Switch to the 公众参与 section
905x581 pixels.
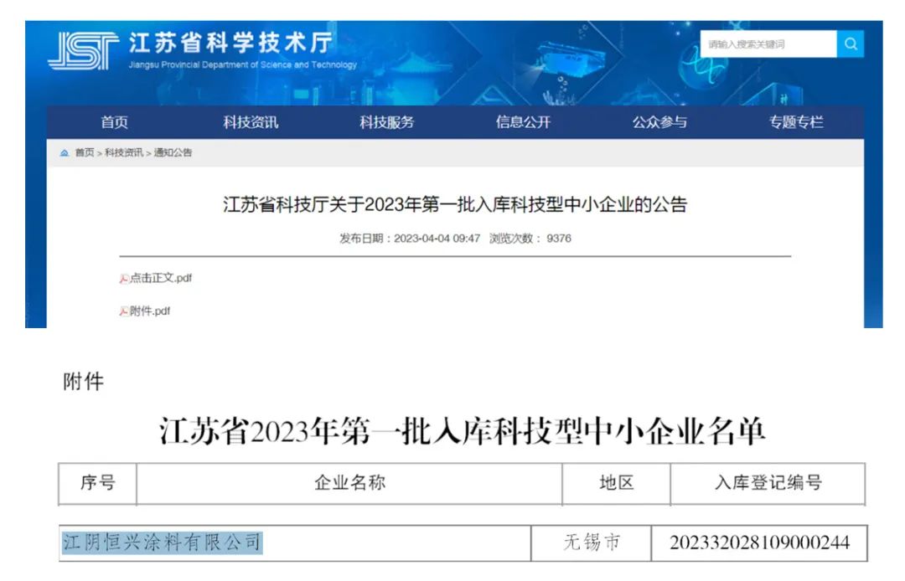pyautogui.click(x=659, y=122)
